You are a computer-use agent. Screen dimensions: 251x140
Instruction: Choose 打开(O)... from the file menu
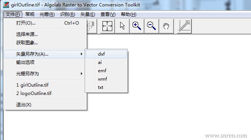tap(45, 23)
